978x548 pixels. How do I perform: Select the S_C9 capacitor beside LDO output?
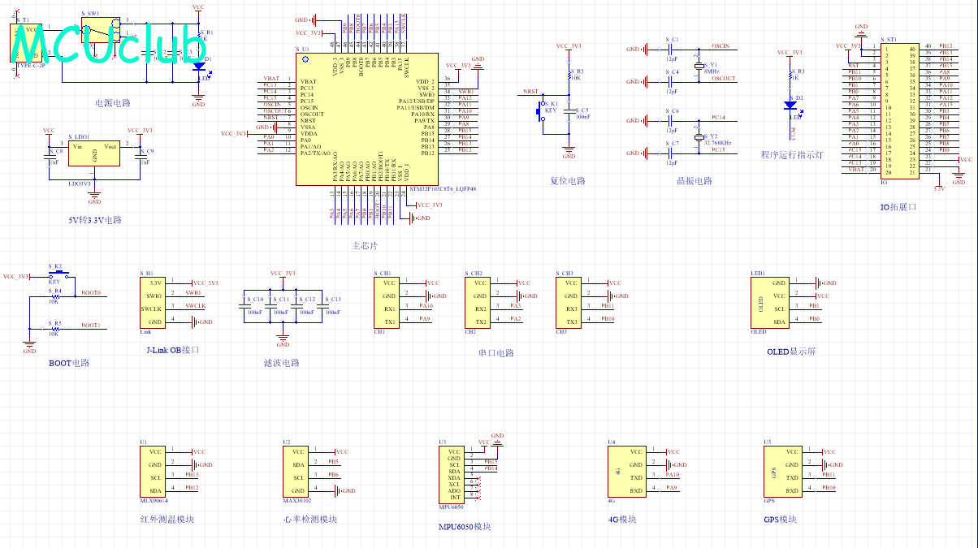(140, 157)
